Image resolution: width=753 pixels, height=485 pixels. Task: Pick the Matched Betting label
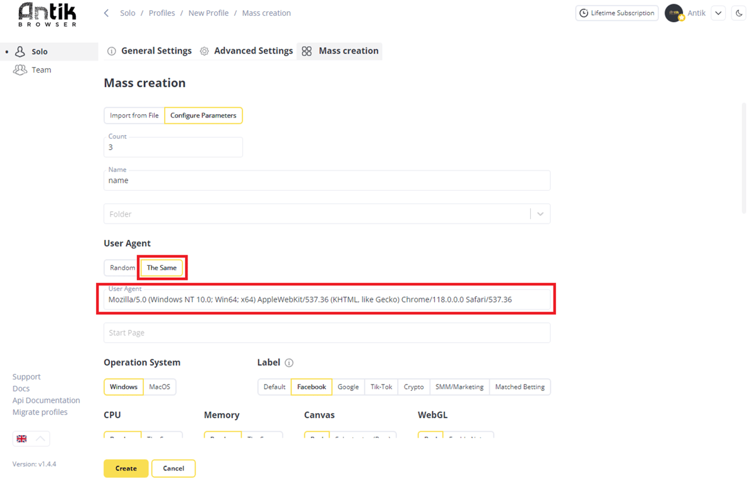click(x=520, y=387)
